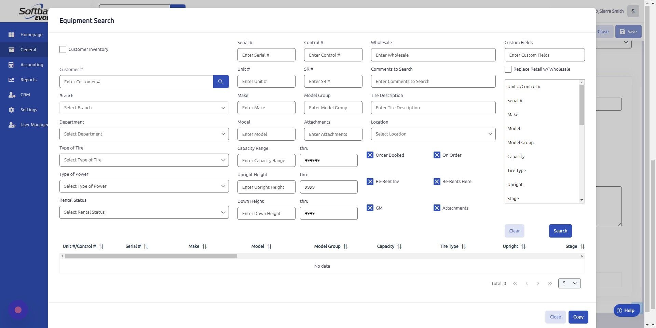The image size is (656, 328).
Task: Click the Customer # search magnifier icon
Action: point(221,82)
